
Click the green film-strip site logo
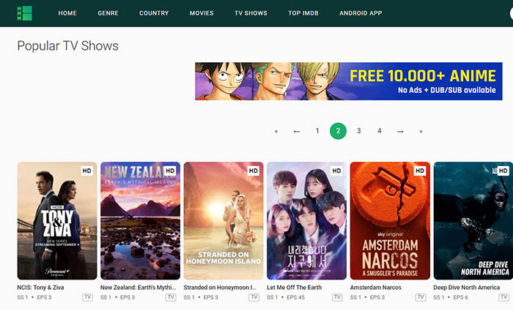point(24,13)
